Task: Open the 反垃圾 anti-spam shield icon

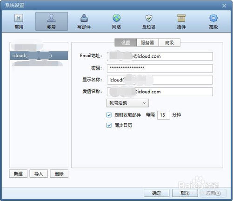Action: [149, 21]
